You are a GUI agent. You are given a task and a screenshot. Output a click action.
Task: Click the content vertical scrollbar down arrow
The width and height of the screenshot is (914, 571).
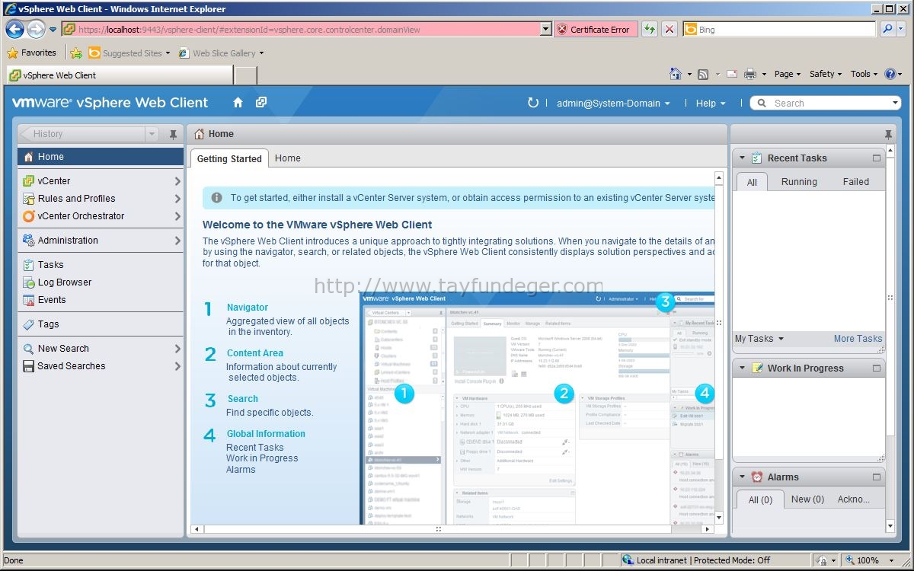point(718,516)
